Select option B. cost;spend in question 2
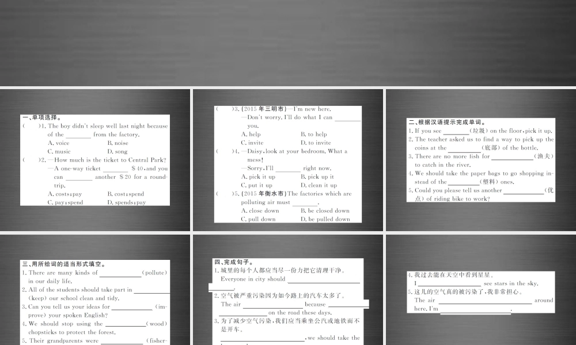The height and width of the screenshot is (345, 576). pos(126,194)
